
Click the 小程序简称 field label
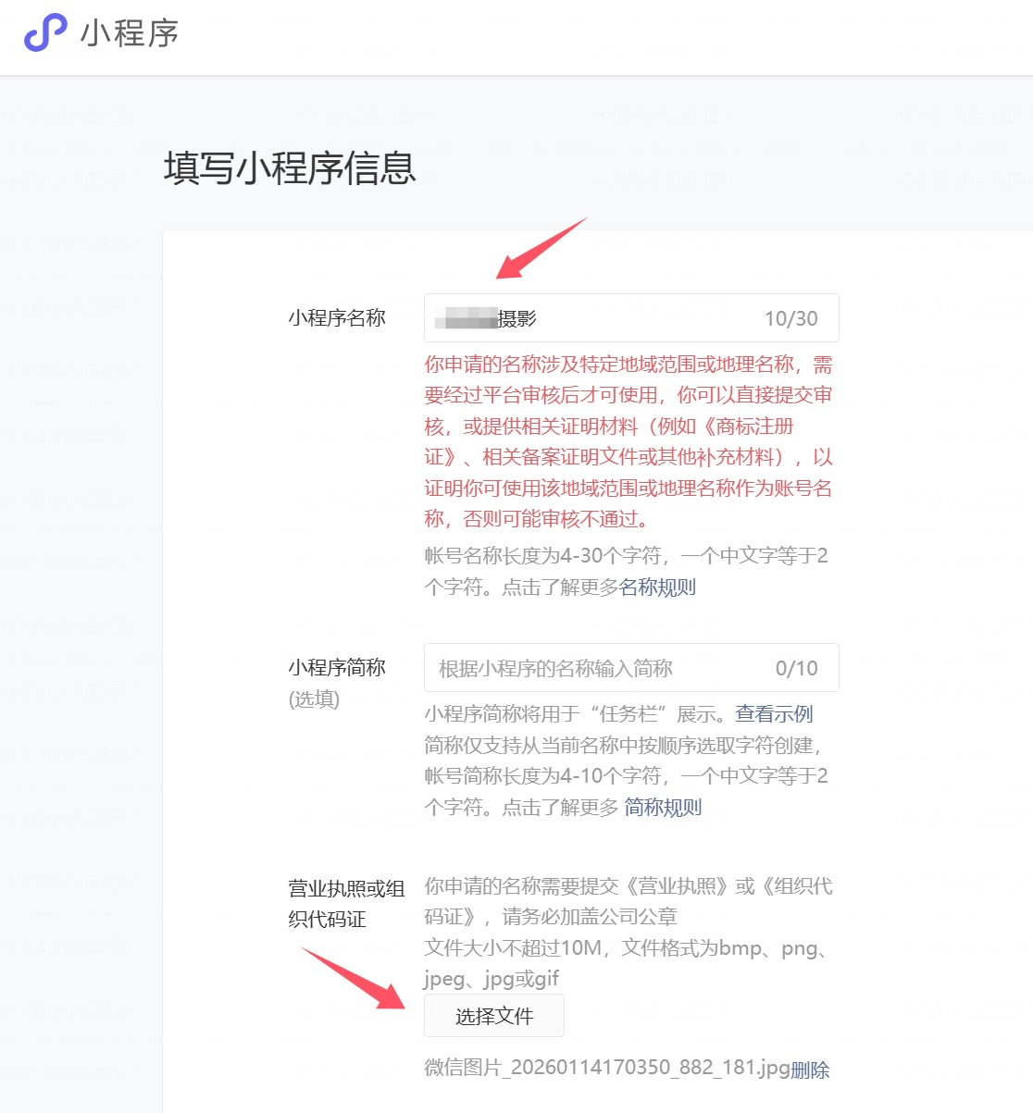pos(337,667)
